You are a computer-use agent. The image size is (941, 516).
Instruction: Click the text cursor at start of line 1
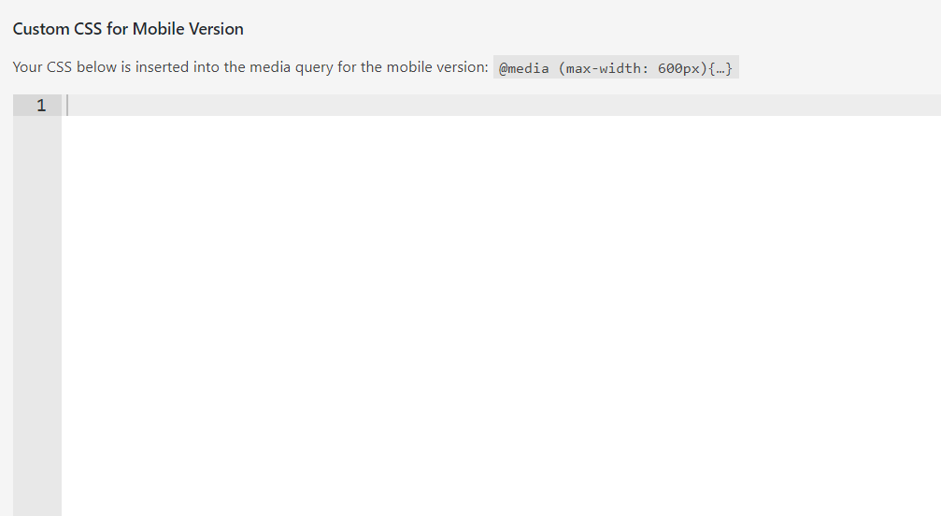[x=68, y=106]
